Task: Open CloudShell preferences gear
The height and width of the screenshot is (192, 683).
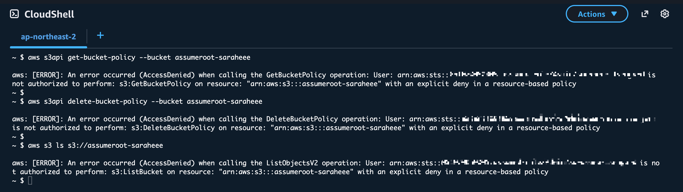Action: click(665, 14)
